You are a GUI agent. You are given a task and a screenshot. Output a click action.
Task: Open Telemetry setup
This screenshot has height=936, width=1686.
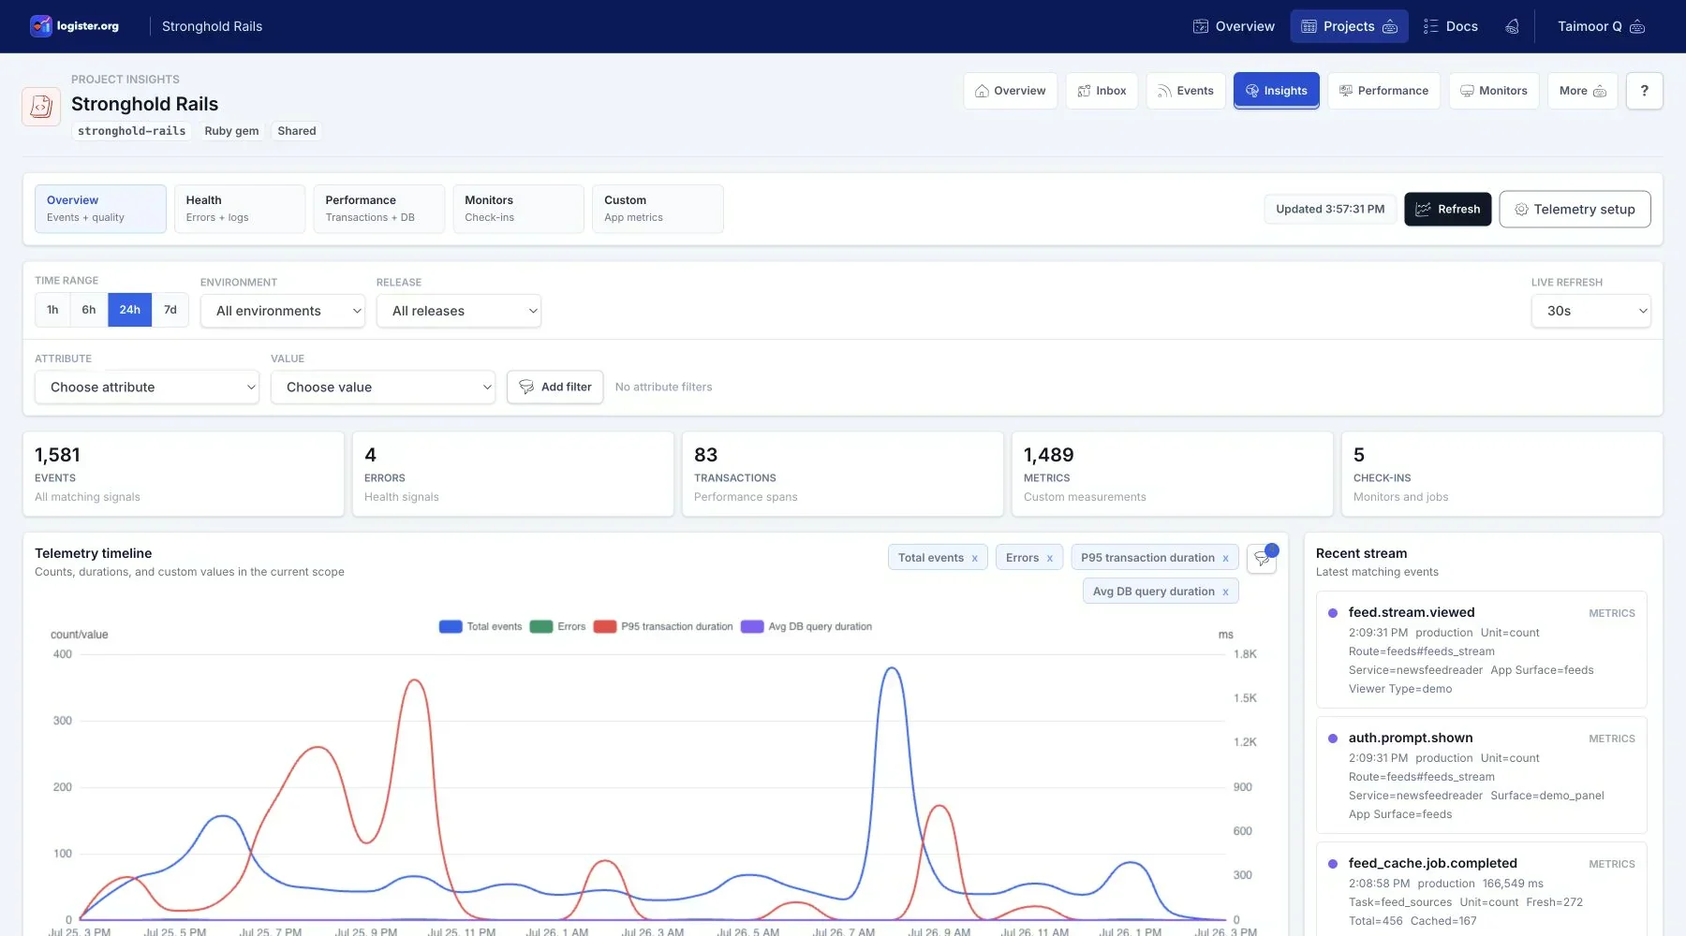point(1575,210)
